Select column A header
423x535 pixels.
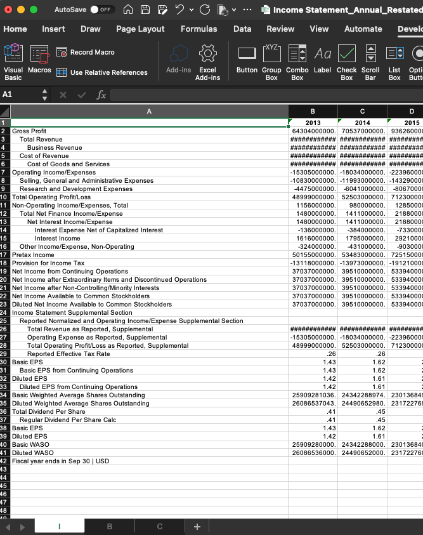coord(149,111)
